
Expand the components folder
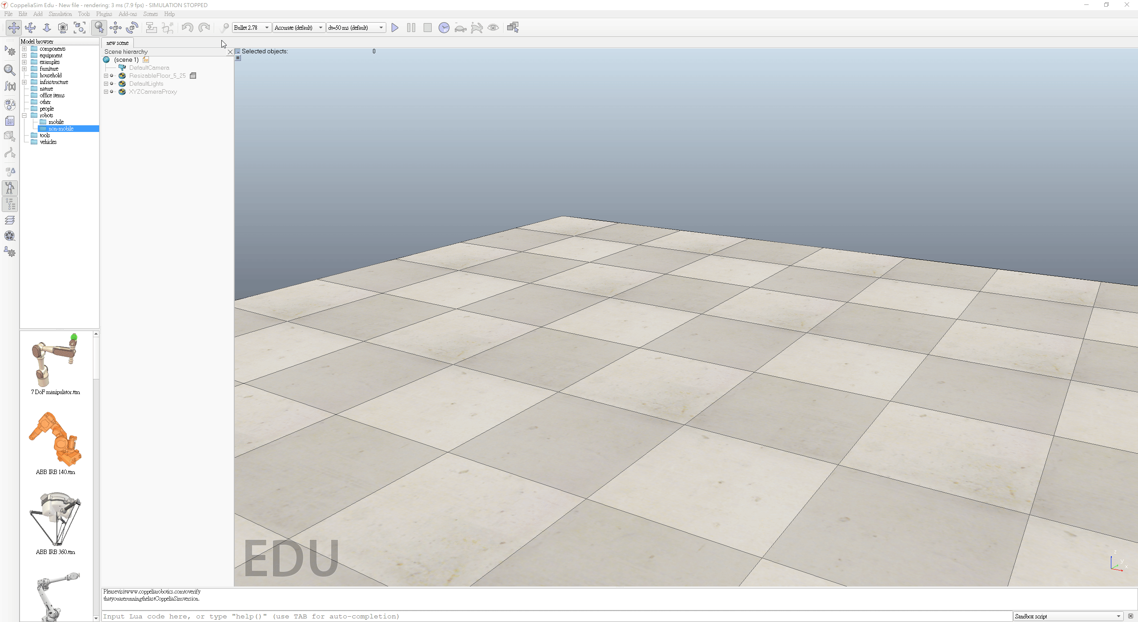24,49
